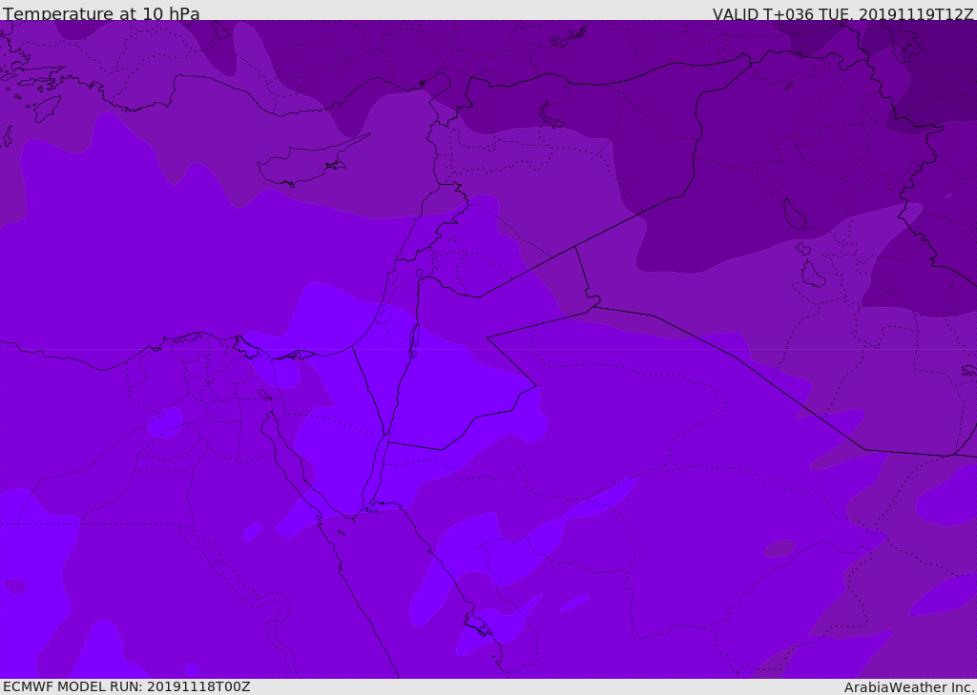Click the 'ECMWF MODEL RUN: 20191118T00Z' footer text

127,686
